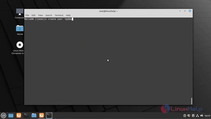Switch to the running Firefox window
The image size is (211, 119).
pos(42,115)
